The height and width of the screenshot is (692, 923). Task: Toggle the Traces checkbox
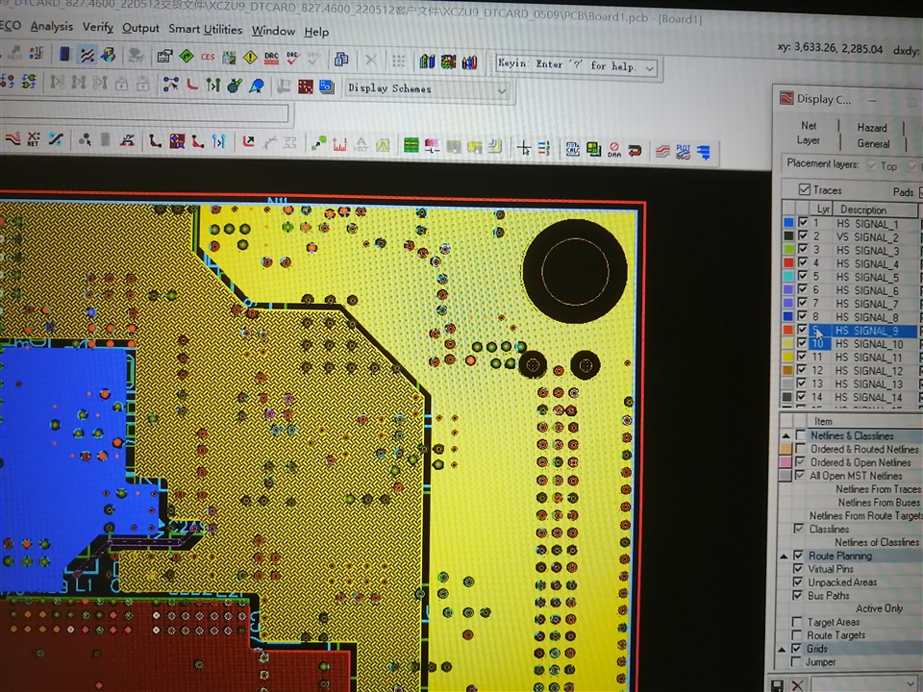point(804,189)
